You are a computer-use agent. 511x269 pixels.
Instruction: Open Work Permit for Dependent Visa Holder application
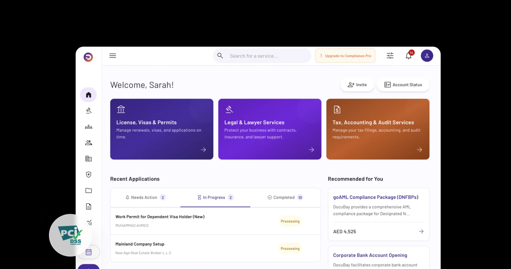(215, 221)
